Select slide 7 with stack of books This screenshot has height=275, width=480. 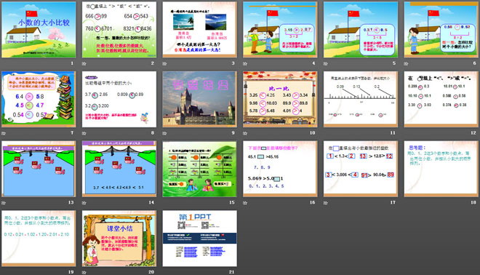[x=39, y=99]
